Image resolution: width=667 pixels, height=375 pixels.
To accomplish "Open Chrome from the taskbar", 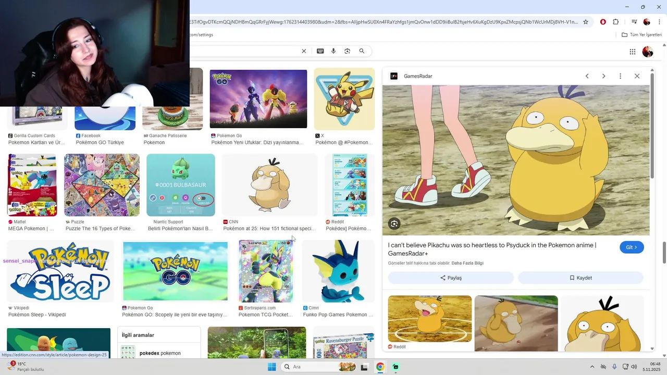I will click(380, 367).
